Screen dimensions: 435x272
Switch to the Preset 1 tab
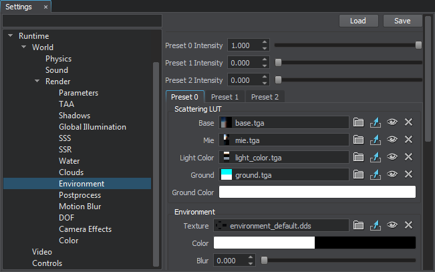pos(225,97)
